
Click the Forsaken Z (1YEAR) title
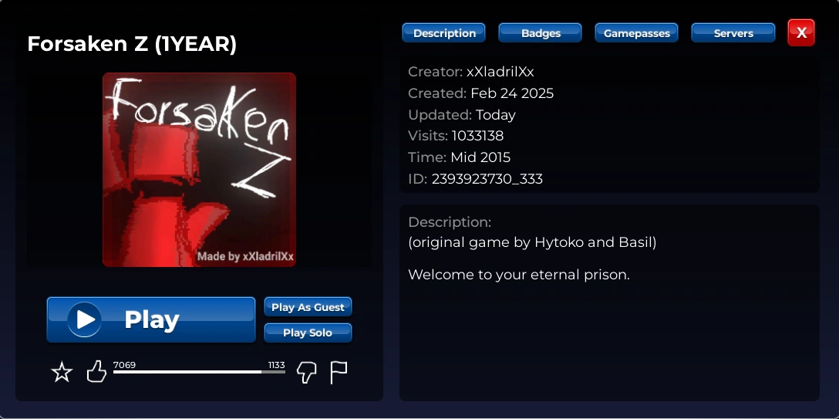[x=132, y=44]
